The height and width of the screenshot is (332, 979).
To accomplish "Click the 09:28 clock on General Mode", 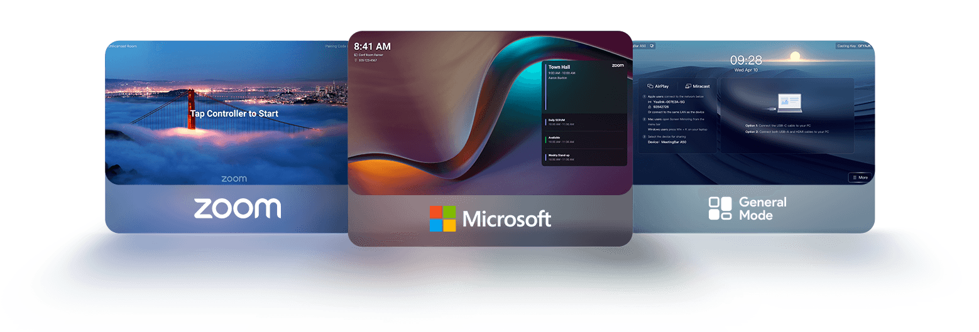I will (746, 60).
